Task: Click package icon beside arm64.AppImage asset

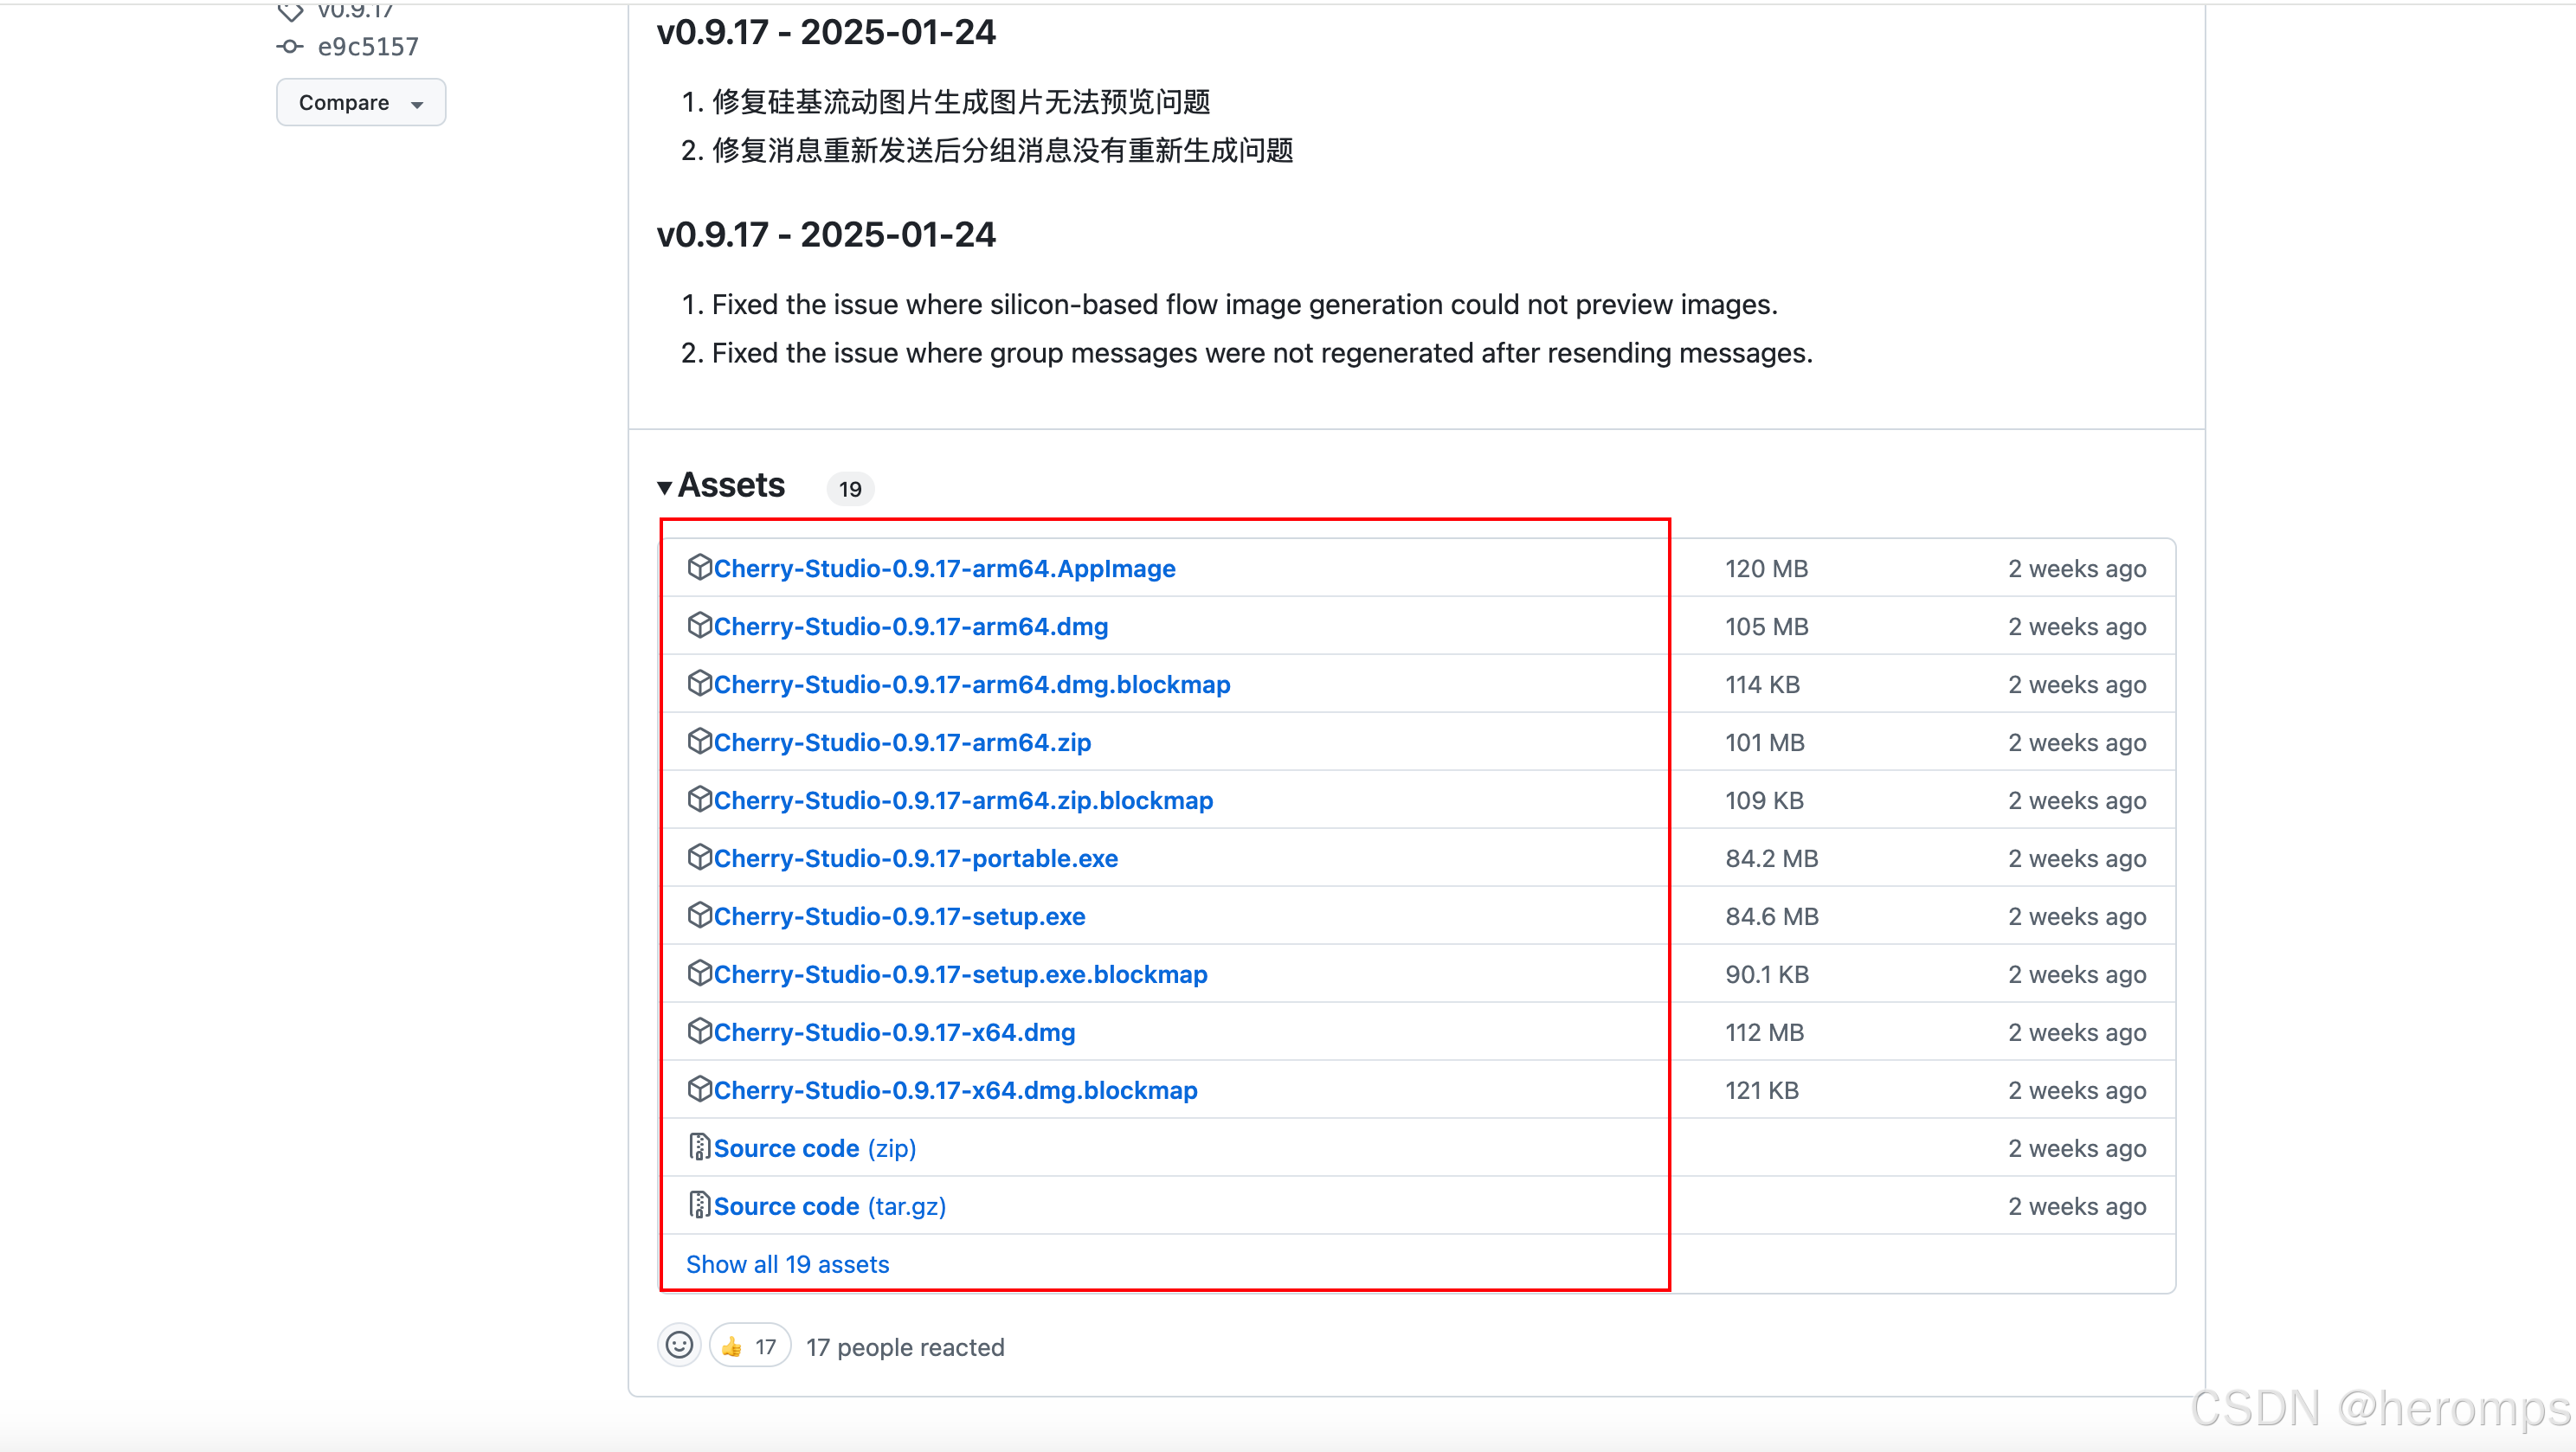Action: tap(699, 567)
